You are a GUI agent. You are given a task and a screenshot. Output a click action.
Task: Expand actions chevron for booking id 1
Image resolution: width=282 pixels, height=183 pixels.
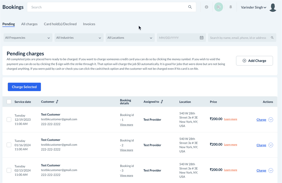point(271,120)
